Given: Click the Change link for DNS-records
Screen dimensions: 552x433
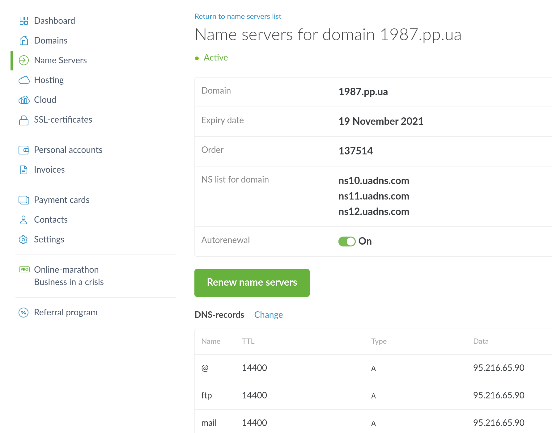Looking at the screenshot, I should pyautogui.click(x=268, y=315).
